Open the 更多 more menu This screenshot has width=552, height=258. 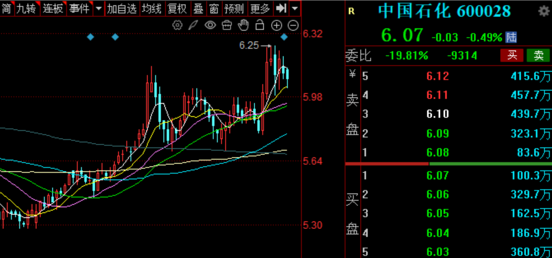tap(260, 9)
